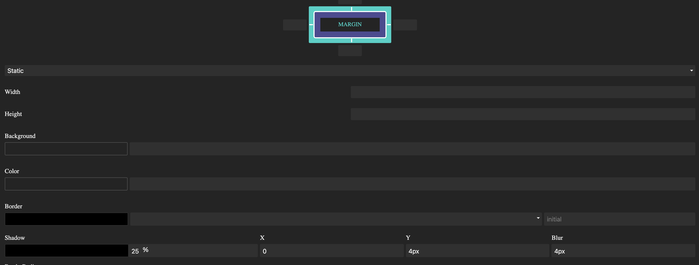The height and width of the screenshot is (265, 699).
Task: Edit the right margin value box
Action: click(x=405, y=25)
